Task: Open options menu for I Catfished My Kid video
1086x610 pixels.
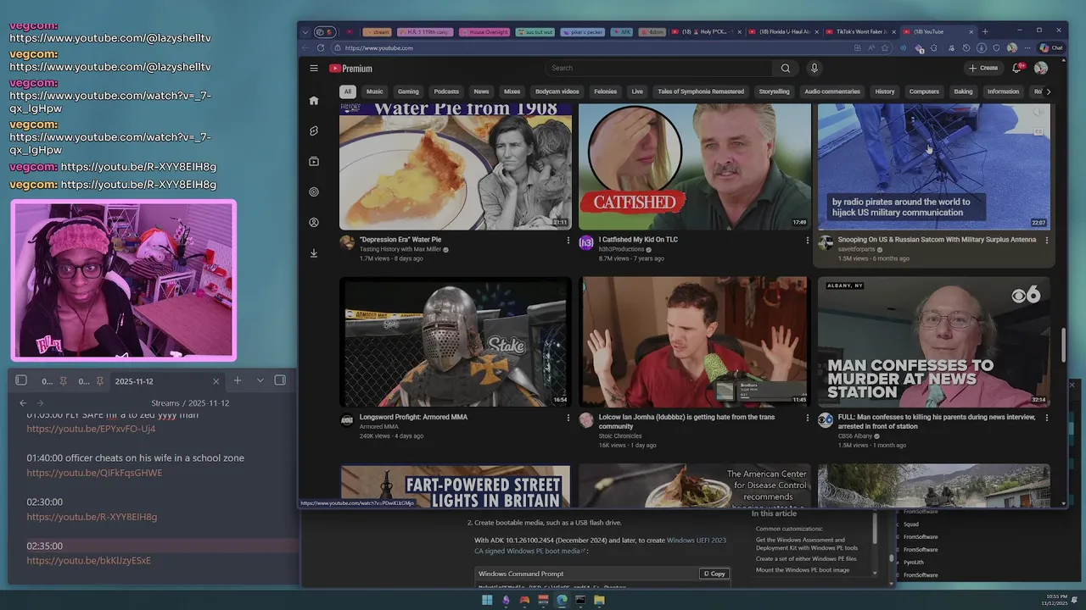Action: pos(807,241)
